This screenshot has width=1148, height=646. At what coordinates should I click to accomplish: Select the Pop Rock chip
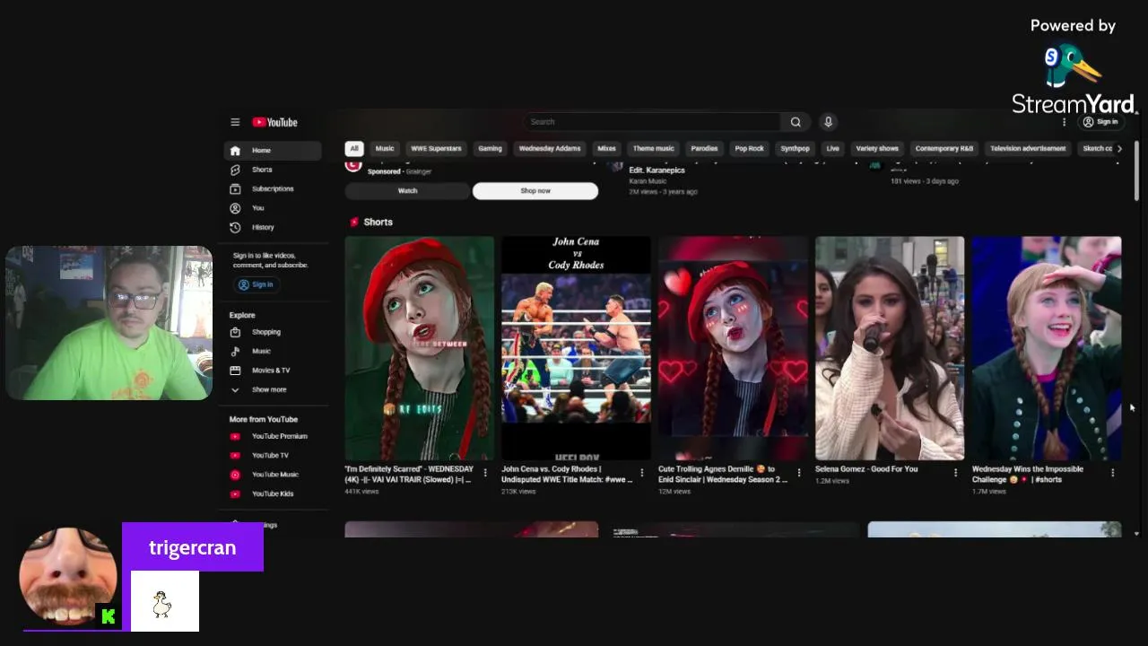coord(750,149)
